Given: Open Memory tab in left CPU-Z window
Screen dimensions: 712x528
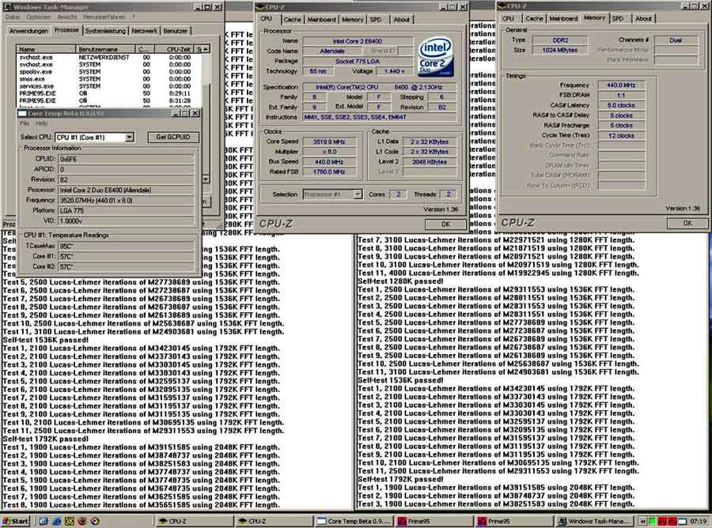Looking at the screenshot, I should click(352, 20).
